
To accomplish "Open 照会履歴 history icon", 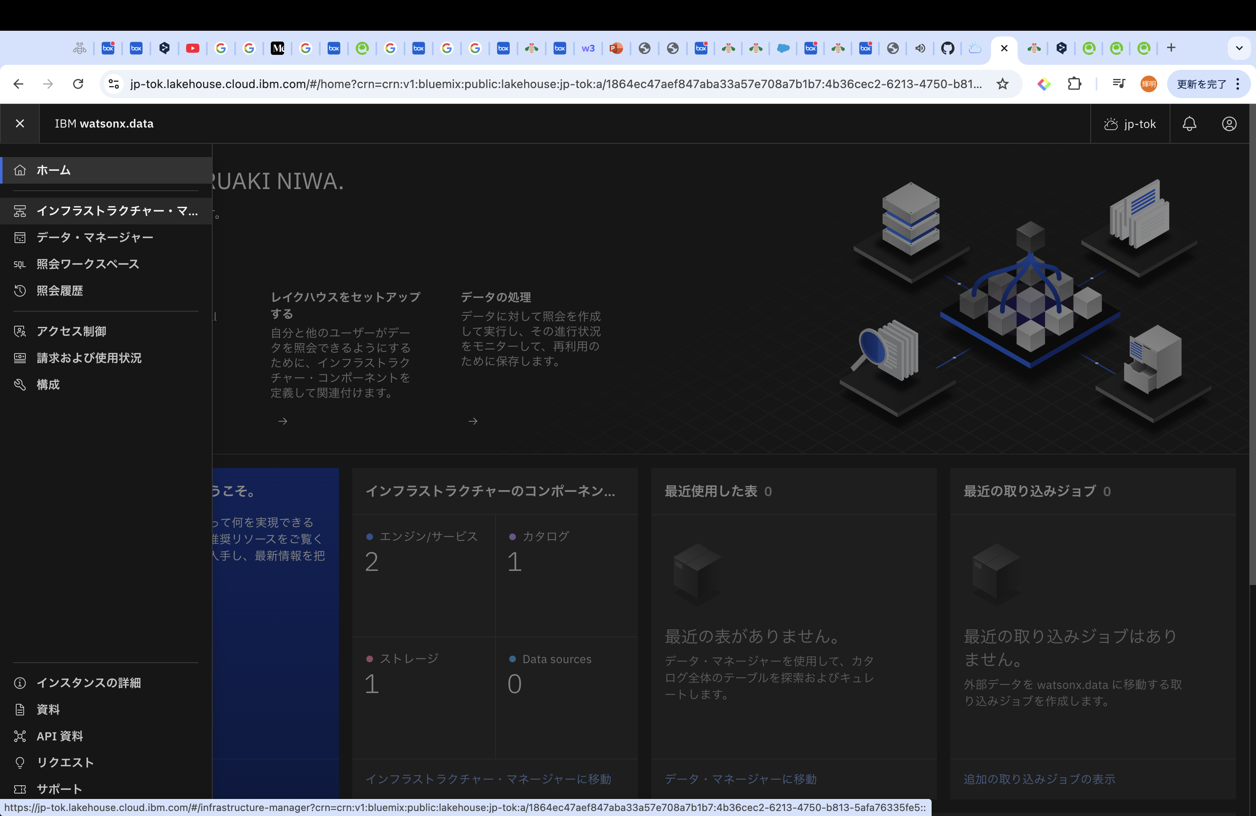I will (x=20, y=291).
